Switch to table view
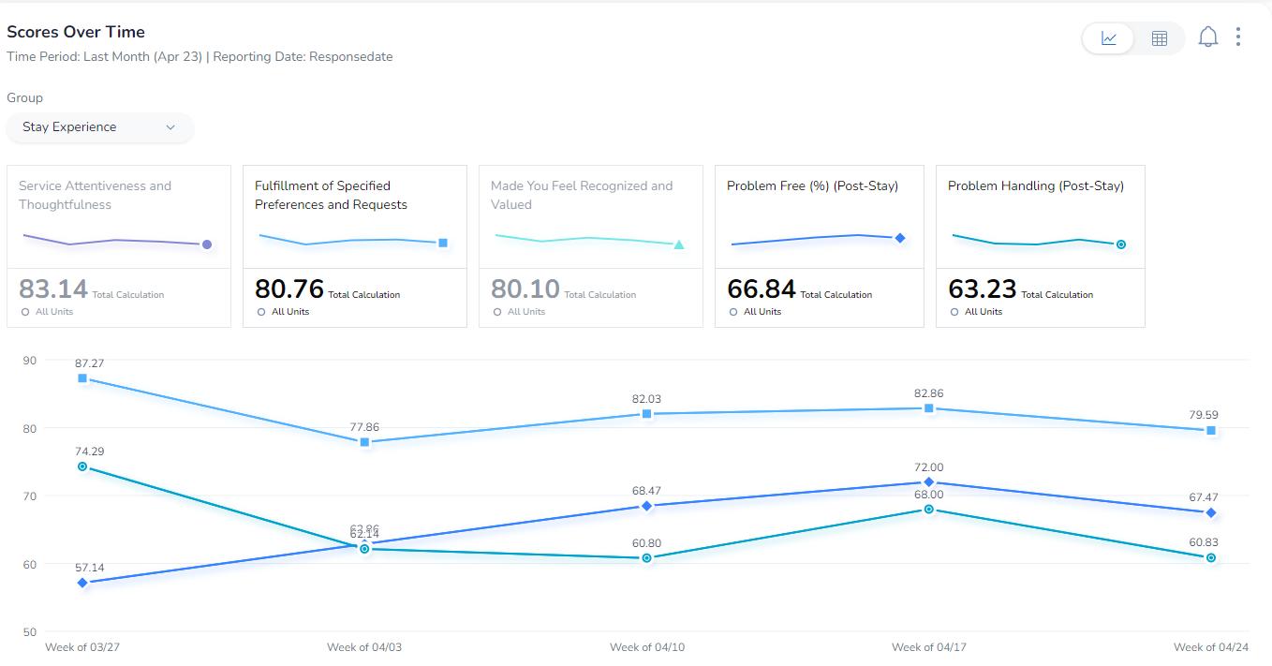1272x666 pixels. click(x=1159, y=38)
